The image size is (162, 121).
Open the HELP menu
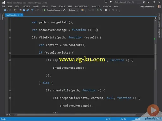tap(116, 6)
